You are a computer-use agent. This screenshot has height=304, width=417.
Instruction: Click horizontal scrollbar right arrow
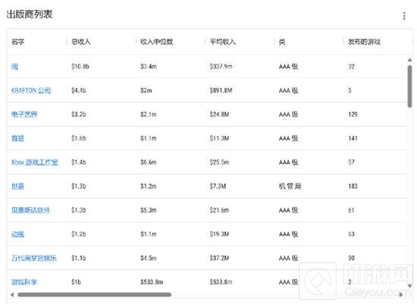coord(401,295)
